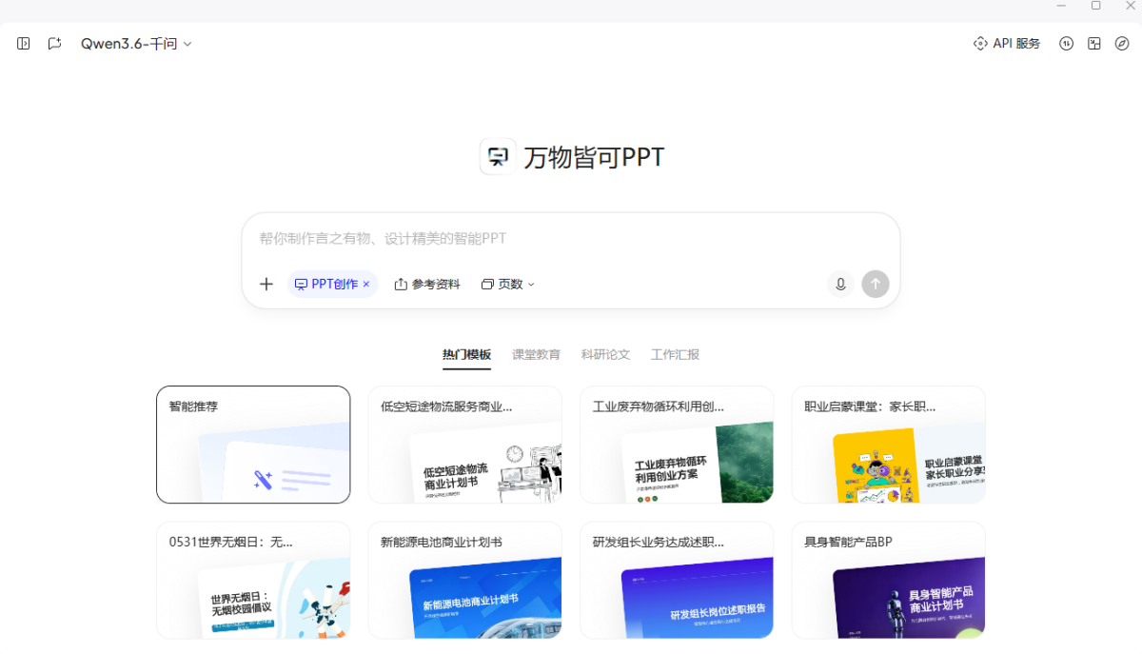Viewport: 1142px width, 654px height.
Task: Focus the PPT prompt input field
Action: pyautogui.click(x=571, y=239)
